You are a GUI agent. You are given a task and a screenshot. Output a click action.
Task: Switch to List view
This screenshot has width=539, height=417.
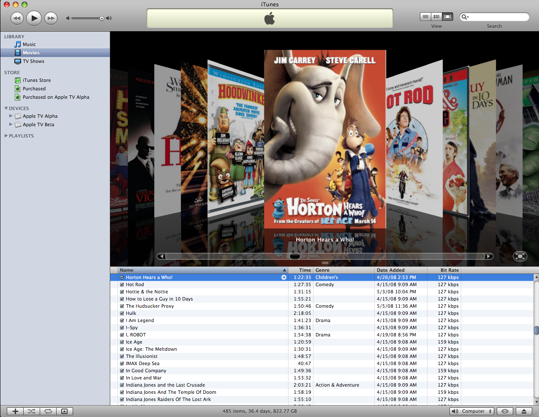[425, 16]
